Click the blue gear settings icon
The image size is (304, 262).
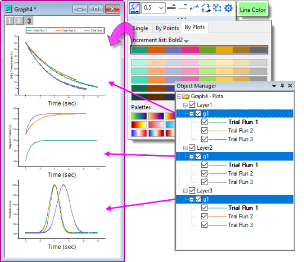coord(228,8)
